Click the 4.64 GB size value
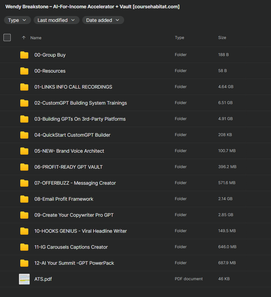 (226, 86)
